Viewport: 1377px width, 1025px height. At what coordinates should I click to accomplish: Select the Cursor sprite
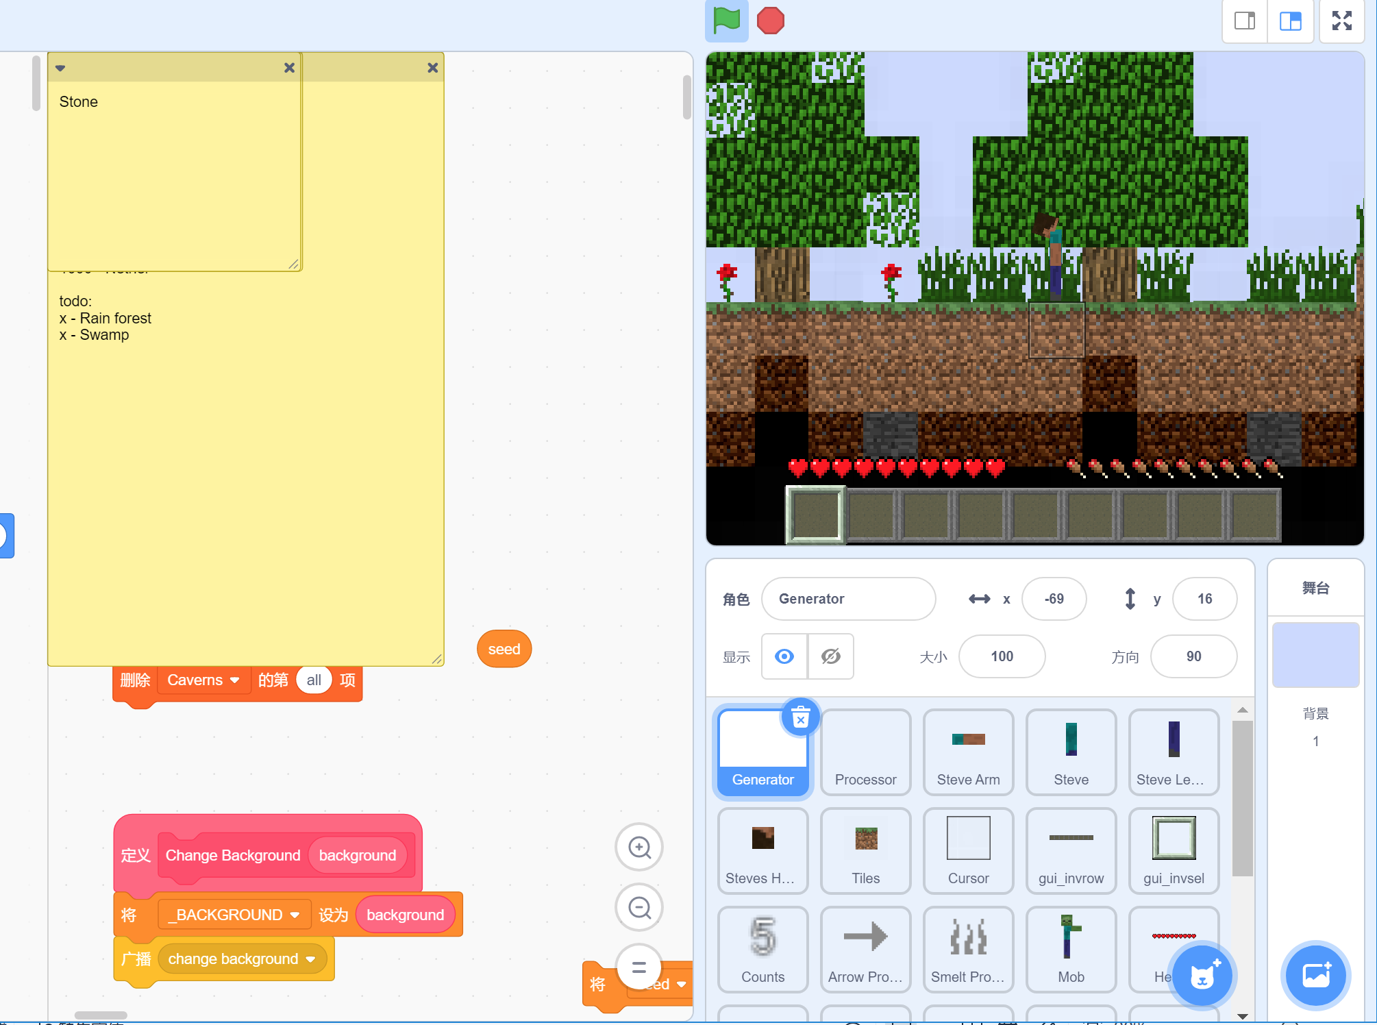[x=968, y=851]
